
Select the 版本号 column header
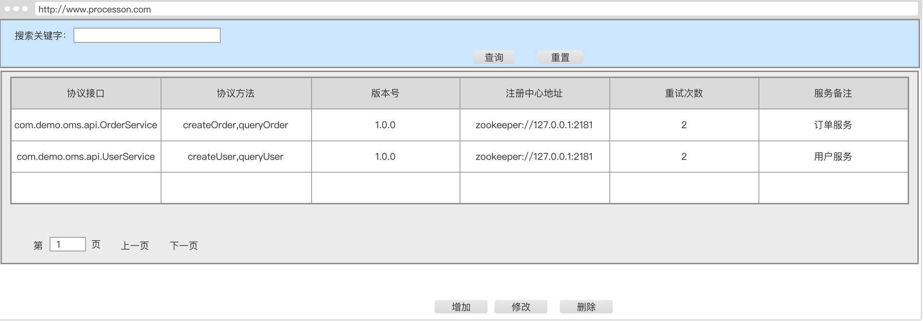[x=385, y=93]
